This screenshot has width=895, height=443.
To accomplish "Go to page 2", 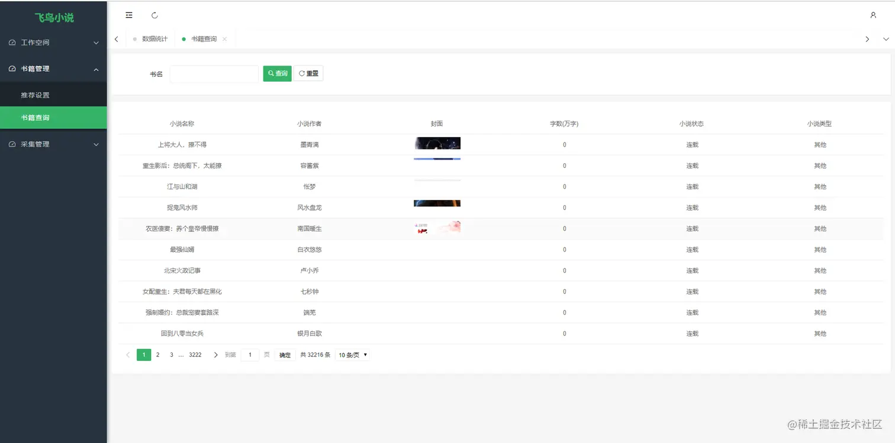I will coord(157,355).
